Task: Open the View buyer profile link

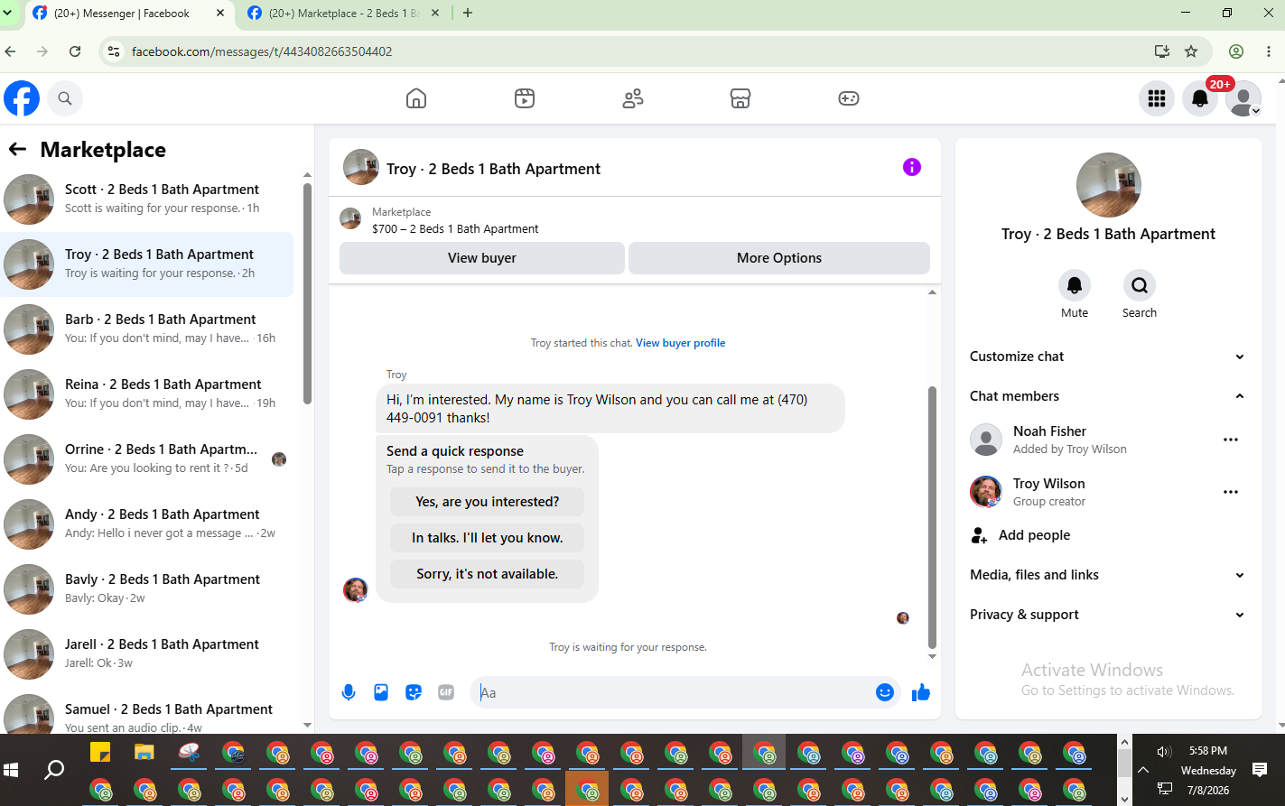Action: coord(681,343)
